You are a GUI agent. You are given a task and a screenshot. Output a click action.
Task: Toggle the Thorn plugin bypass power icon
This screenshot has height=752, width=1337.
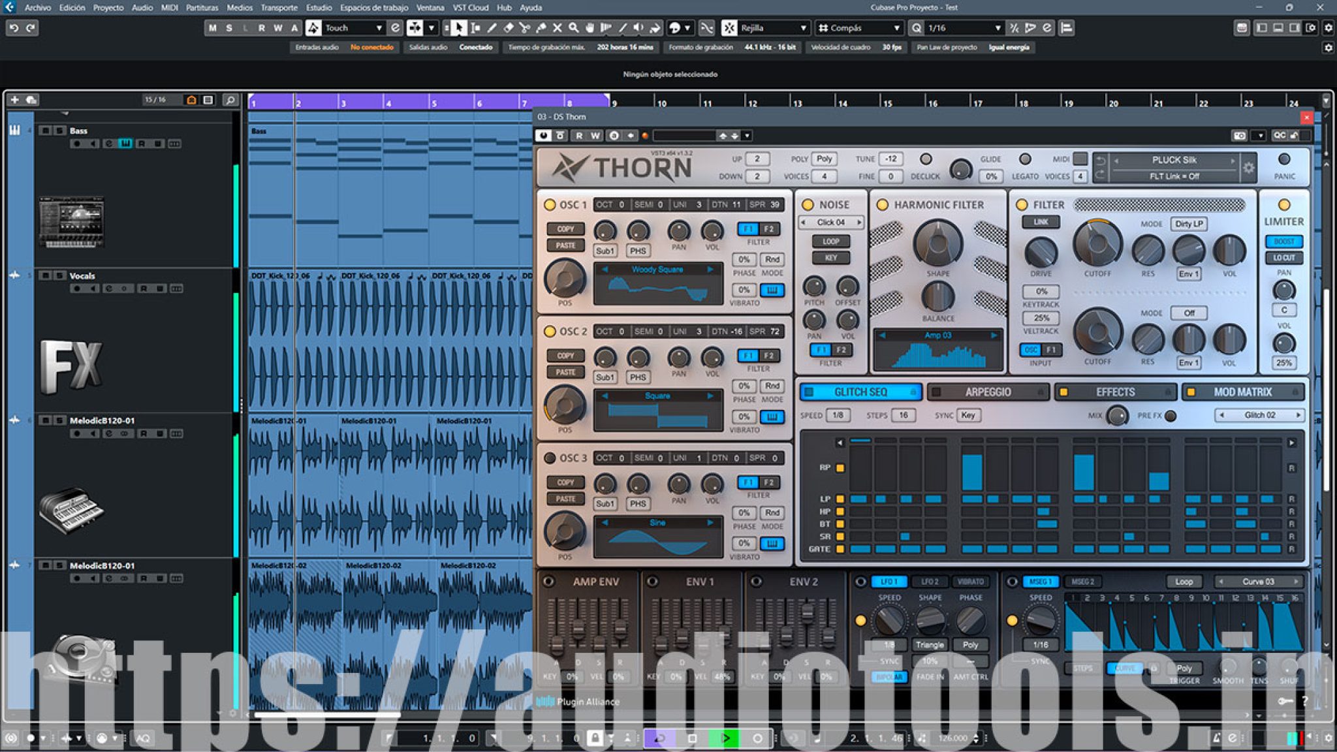(x=544, y=136)
